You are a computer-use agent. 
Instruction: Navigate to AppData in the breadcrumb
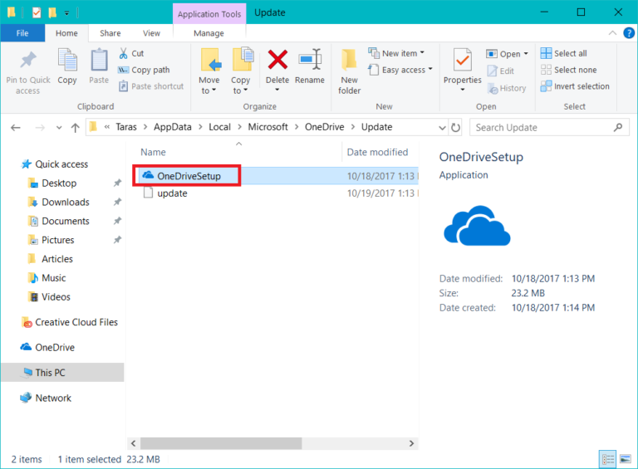(173, 127)
